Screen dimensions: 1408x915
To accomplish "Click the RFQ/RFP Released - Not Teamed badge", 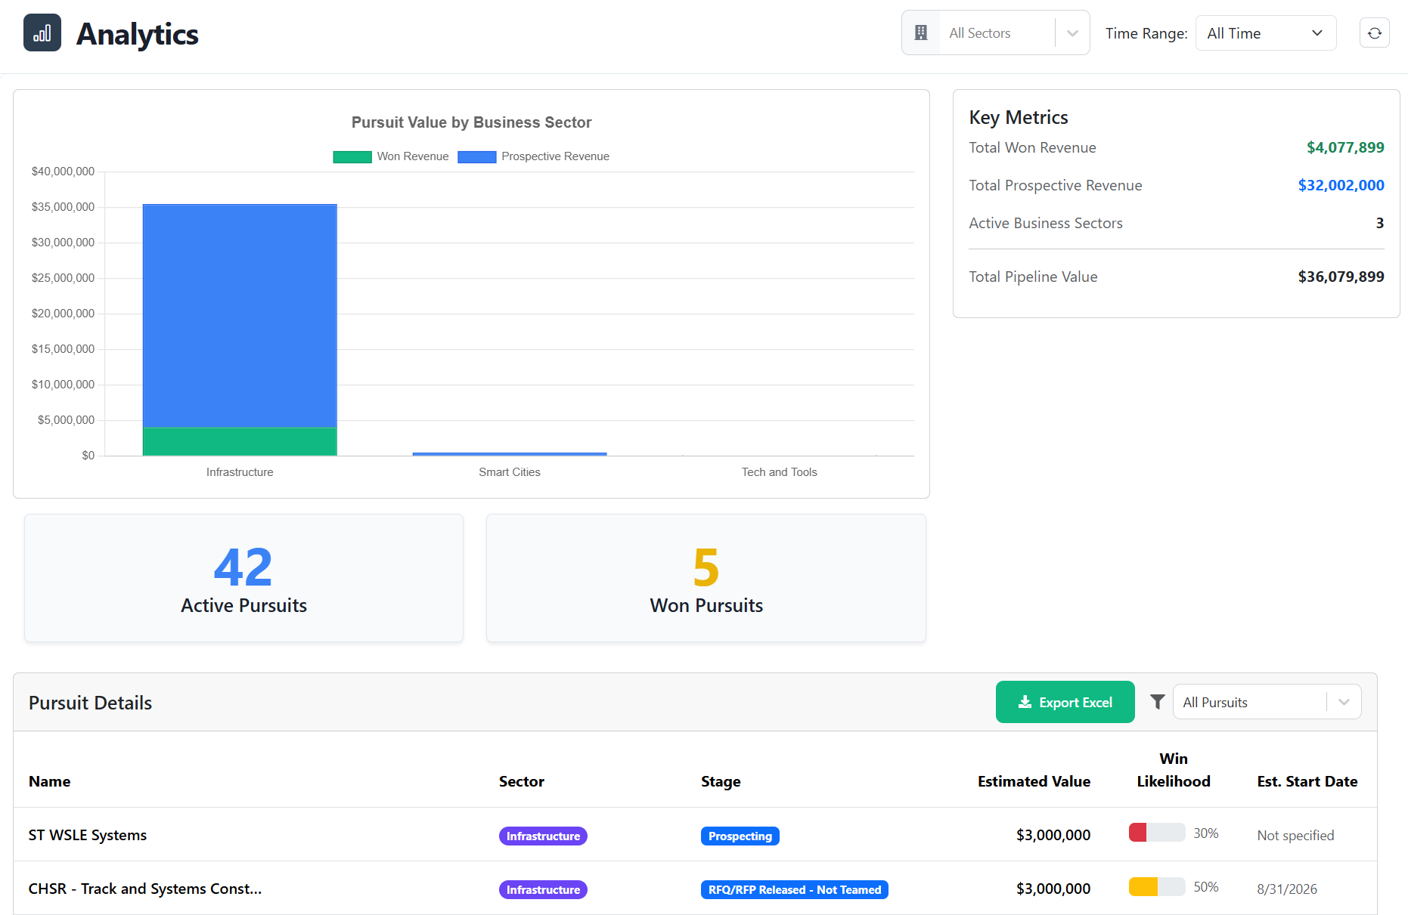I will (794, 889).
